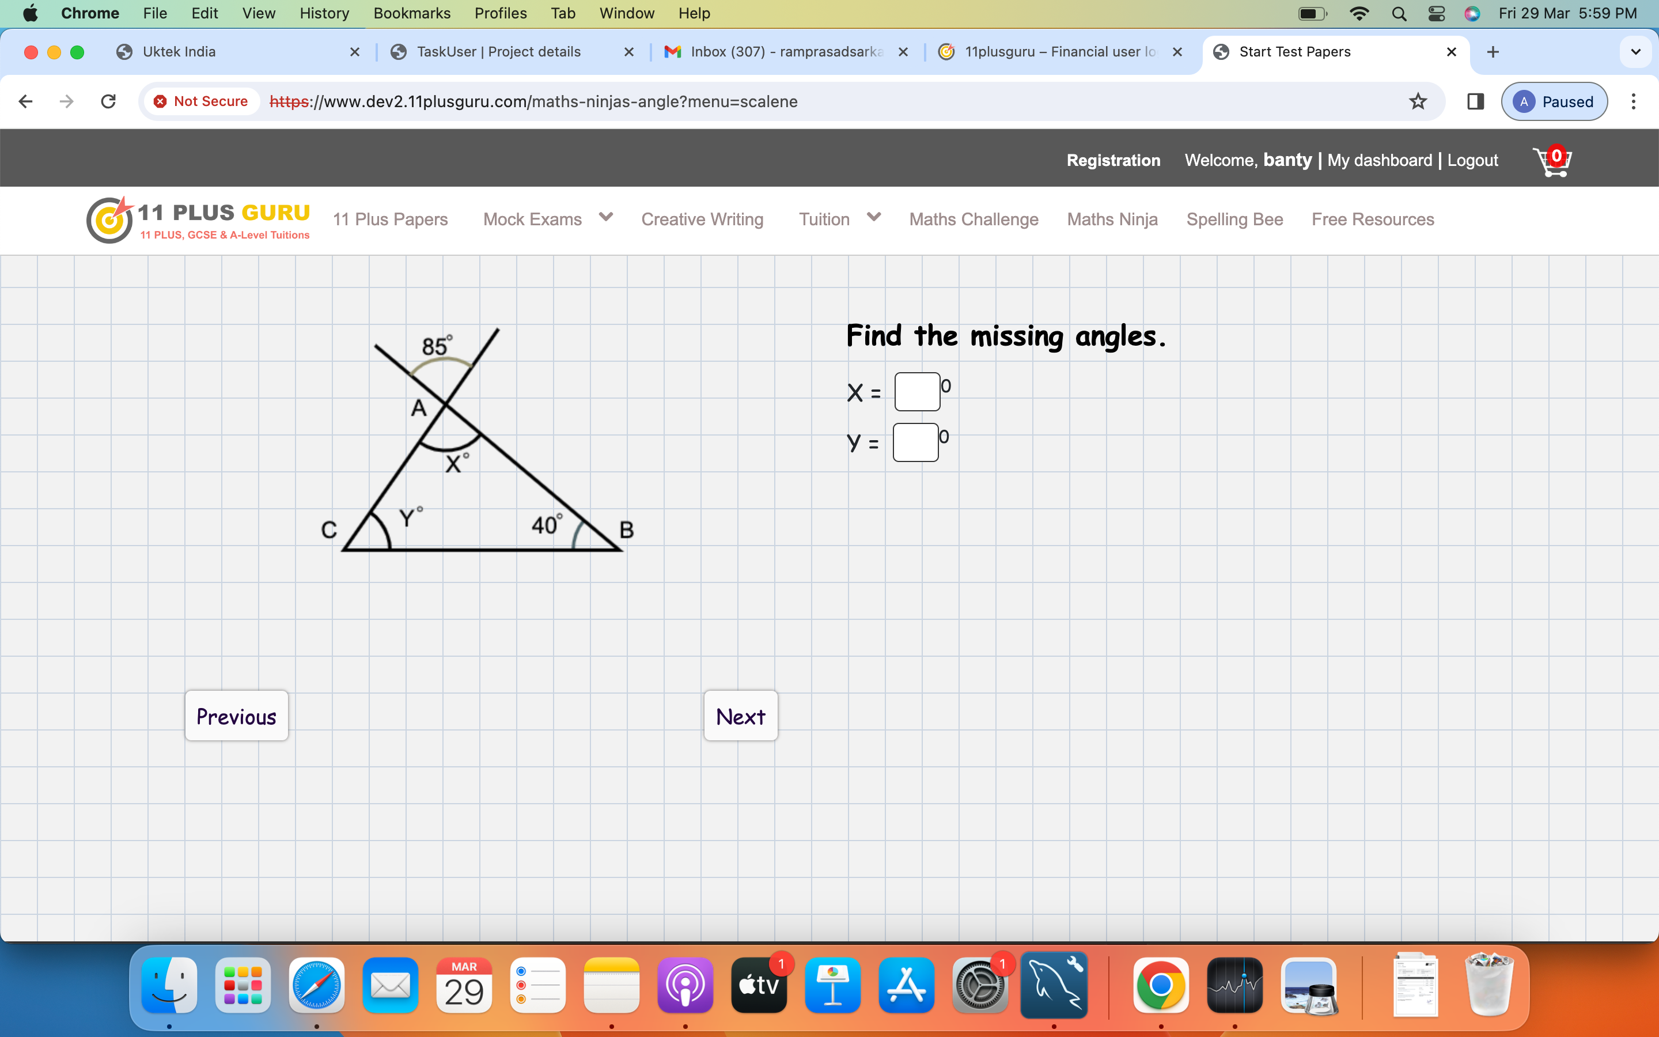Switch to the Uktek India tab
The width and height of the screenshot is (1659, 1037).
coord(179,52)
